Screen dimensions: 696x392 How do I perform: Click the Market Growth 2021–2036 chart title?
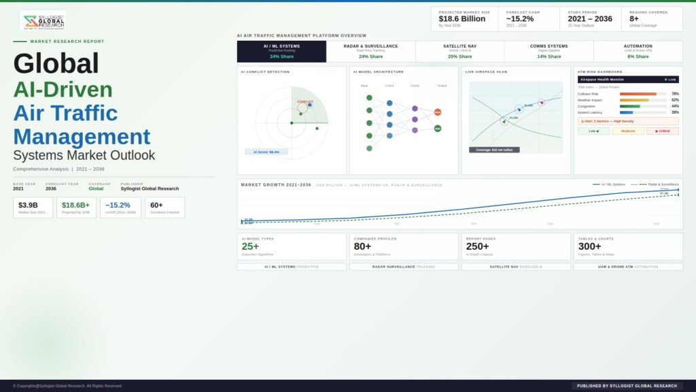[x=276, y=185]
